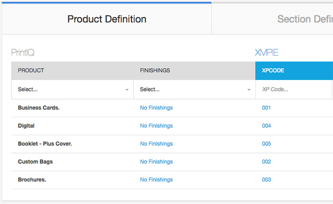This screenshot has height=204, width=333.
Task: Click the PRODUCT column header
Action: [x=31, y=71]
